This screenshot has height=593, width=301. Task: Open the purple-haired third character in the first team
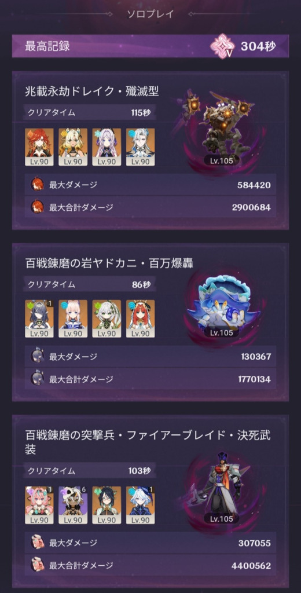tap(107, 147)
